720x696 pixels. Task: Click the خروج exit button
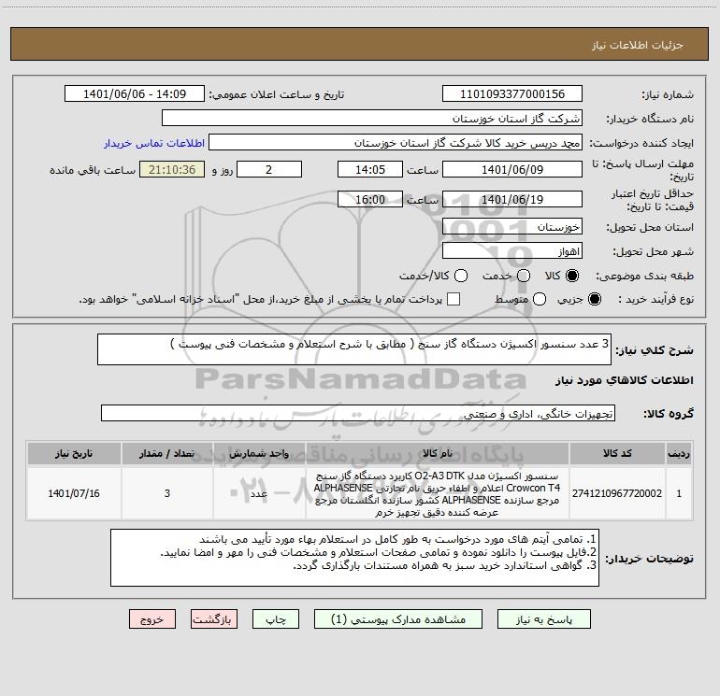pyautogui.click(x=152, y=619)
